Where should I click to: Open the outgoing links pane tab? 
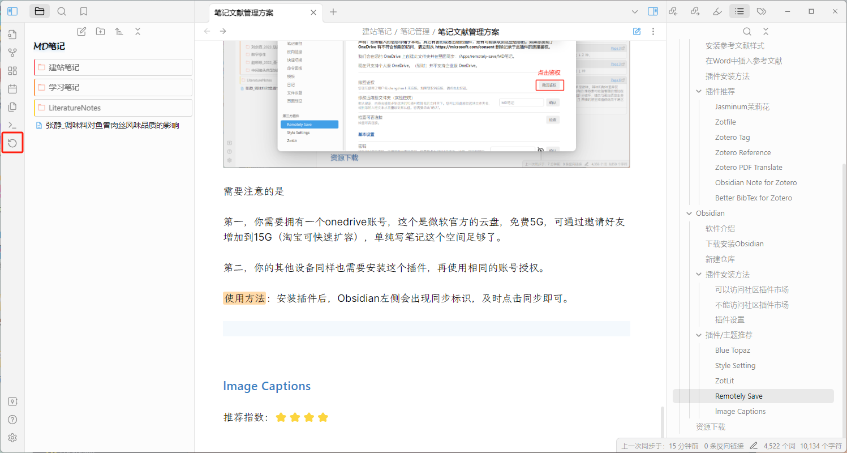[695, 11]
